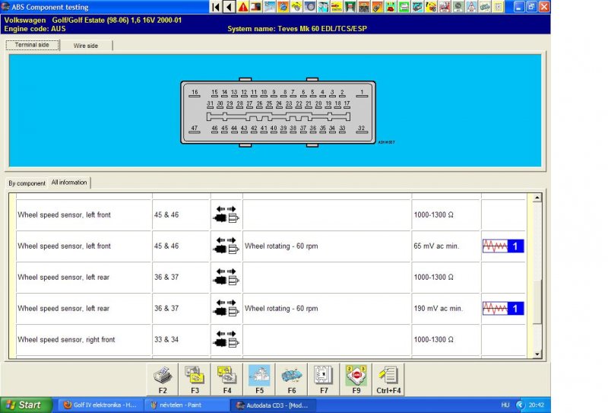Click pin 47 on the connector diagram
Screen dimensions: 608x413
pos(195,129)
